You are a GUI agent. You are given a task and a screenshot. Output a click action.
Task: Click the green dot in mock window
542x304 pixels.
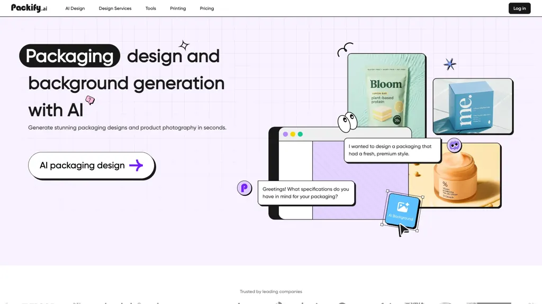[300, 134]
